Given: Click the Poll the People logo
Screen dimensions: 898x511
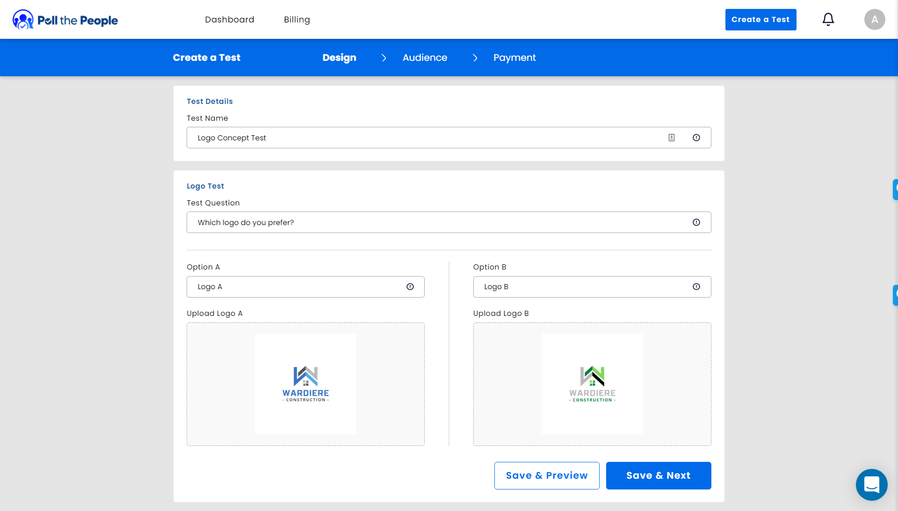Looking at the screenshot, I should click(x=65, y=19).
